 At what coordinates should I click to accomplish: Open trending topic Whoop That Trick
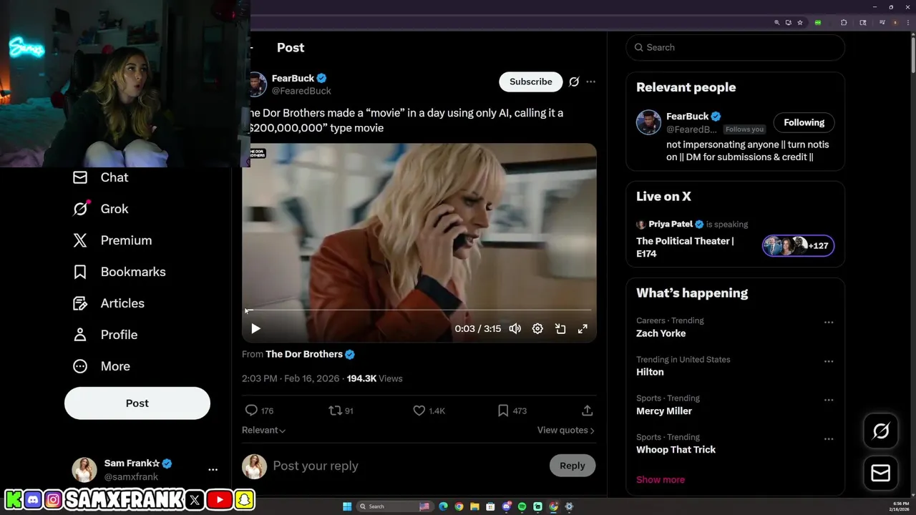676,449
